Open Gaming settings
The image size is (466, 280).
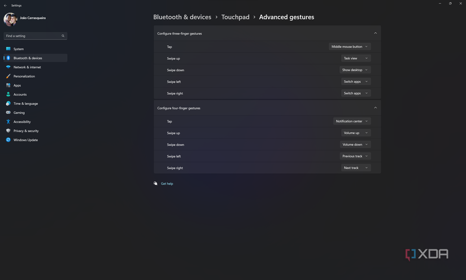tap(19, 112)
